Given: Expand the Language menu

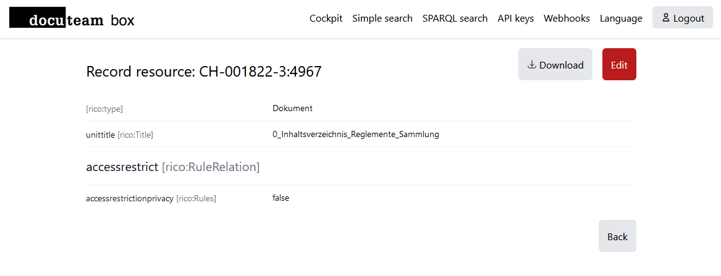Looking at the screenshot, I should 621,19.
